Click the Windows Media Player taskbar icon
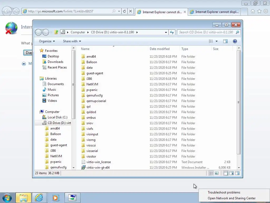270x203 pixels. 55,198
